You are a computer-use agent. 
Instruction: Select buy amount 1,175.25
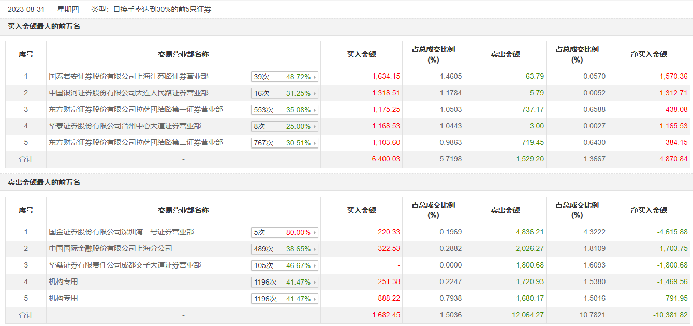point(386,110)
